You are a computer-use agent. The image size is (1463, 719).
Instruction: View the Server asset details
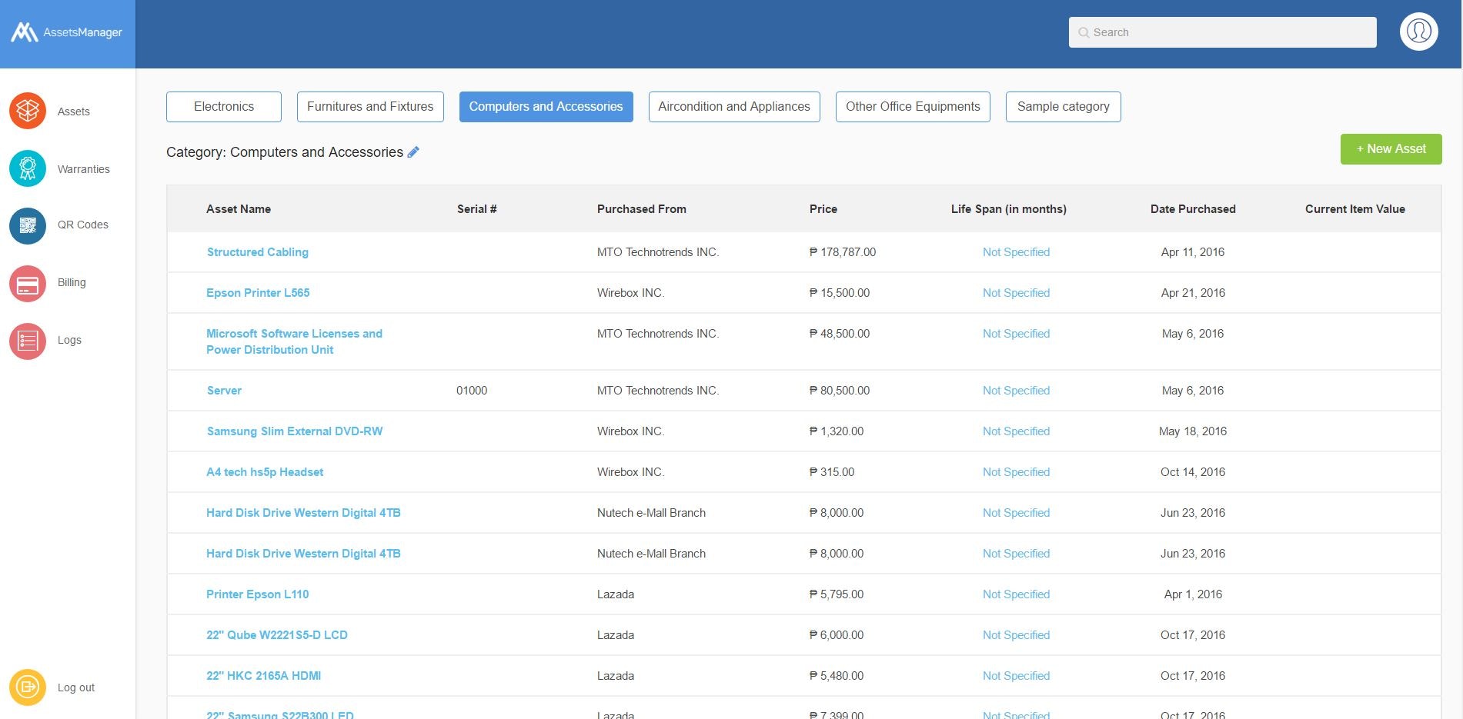[x=223, y=390]
